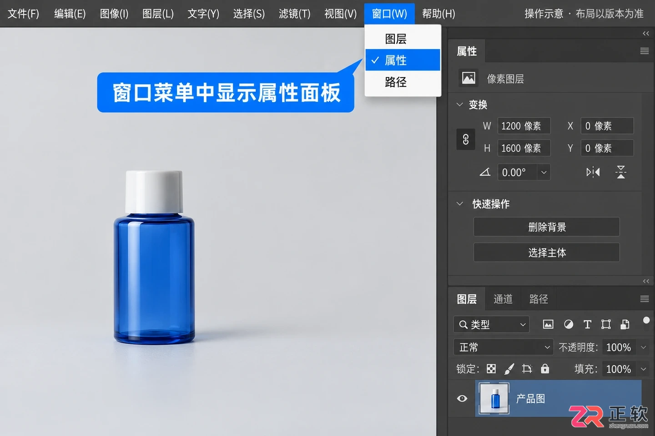This screenshot has height=436, width=655.
Task: Filter layers by pixel layer icon
Action: 548,324
